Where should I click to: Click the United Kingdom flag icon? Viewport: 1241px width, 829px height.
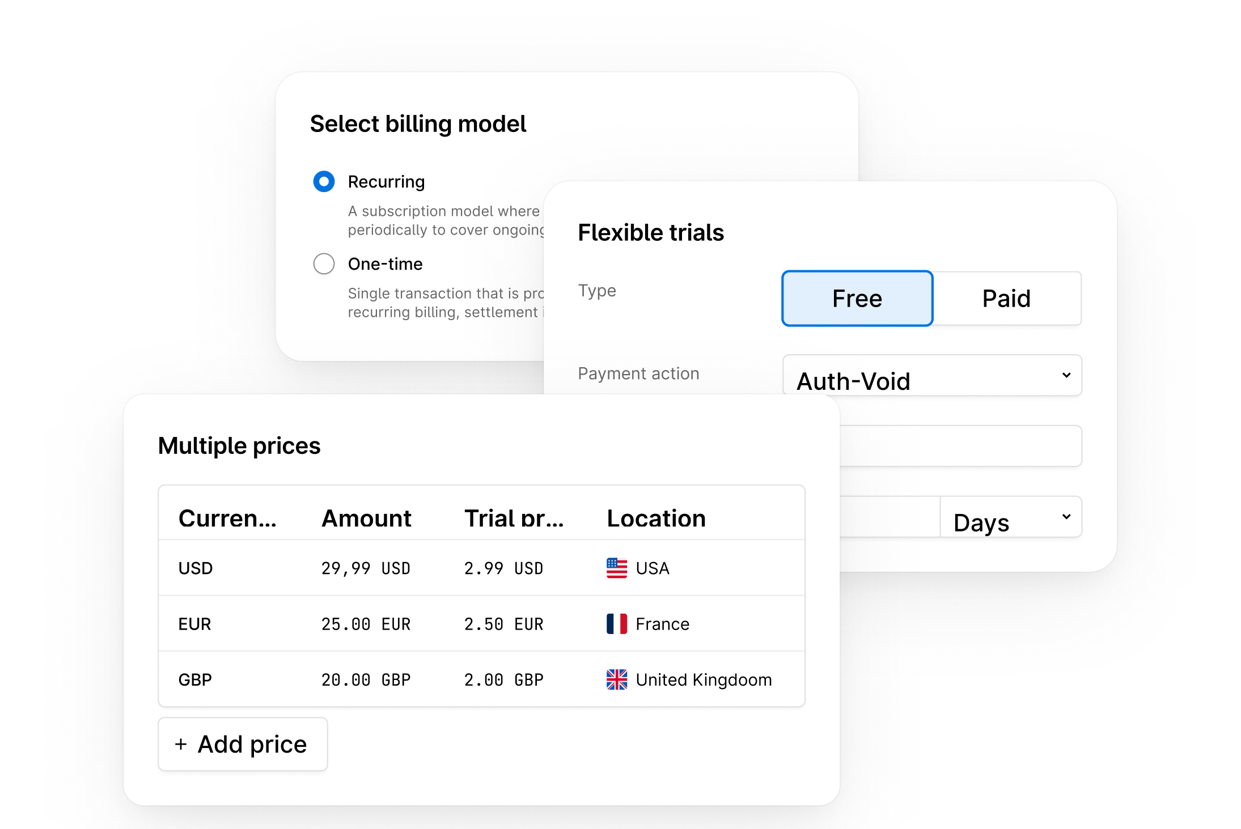pyautogui.click(x=616, y=679)
